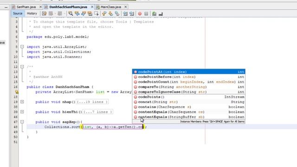Click the Last Edit toolbar icon
This screenshot has width=297, height=167.
tap(44, 13)
